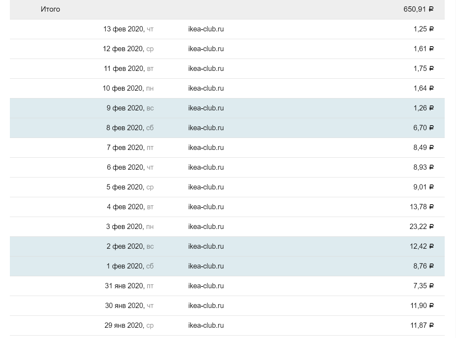Click the total amount 650,91 ₽
Image resolution: width=456 pixels, height=338 pixels.
click(418, 9)
